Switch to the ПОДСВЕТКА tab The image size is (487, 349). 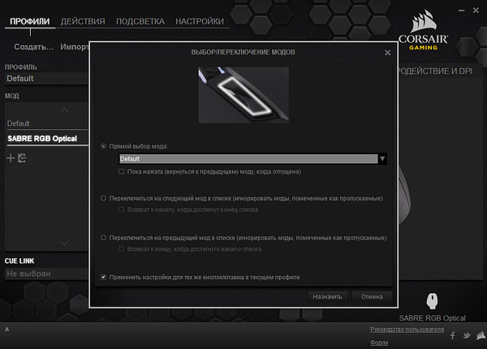pyautogui.click(x=140, y=21)
